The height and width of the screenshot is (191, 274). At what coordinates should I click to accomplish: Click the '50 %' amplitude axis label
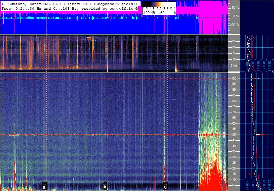pos(235,8)
